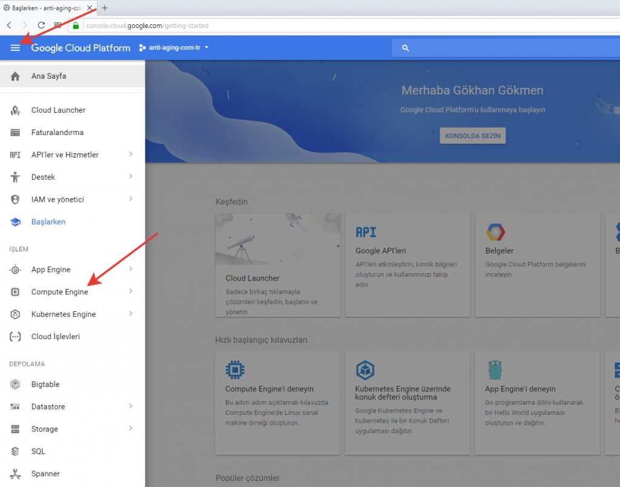Open Cloud Launcher from the sidebar
The width and height of the screenshot is (620, 487).
[73, 110]
